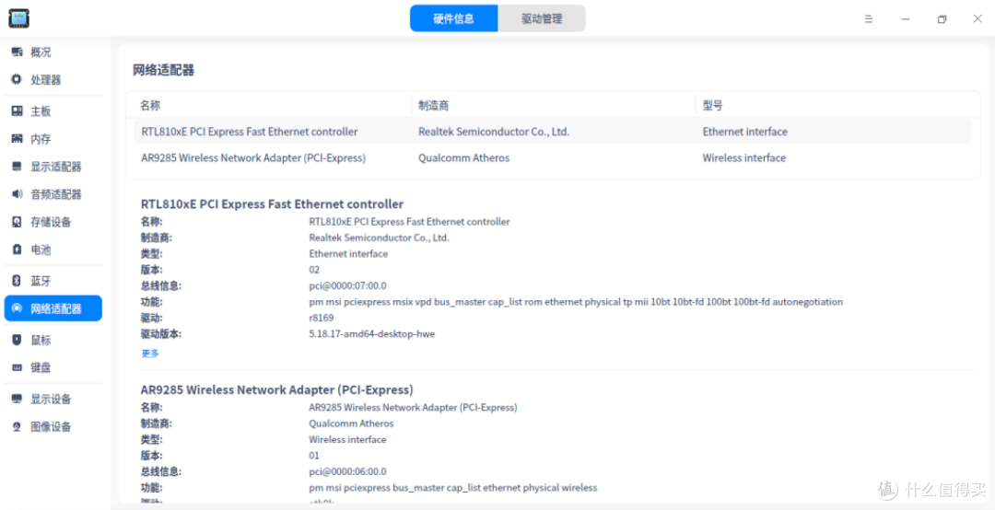The image size is (995, 510).
Task: Click the 5.18.17-amd64-desktop-hwe driver version
Action: click(372, 333)
